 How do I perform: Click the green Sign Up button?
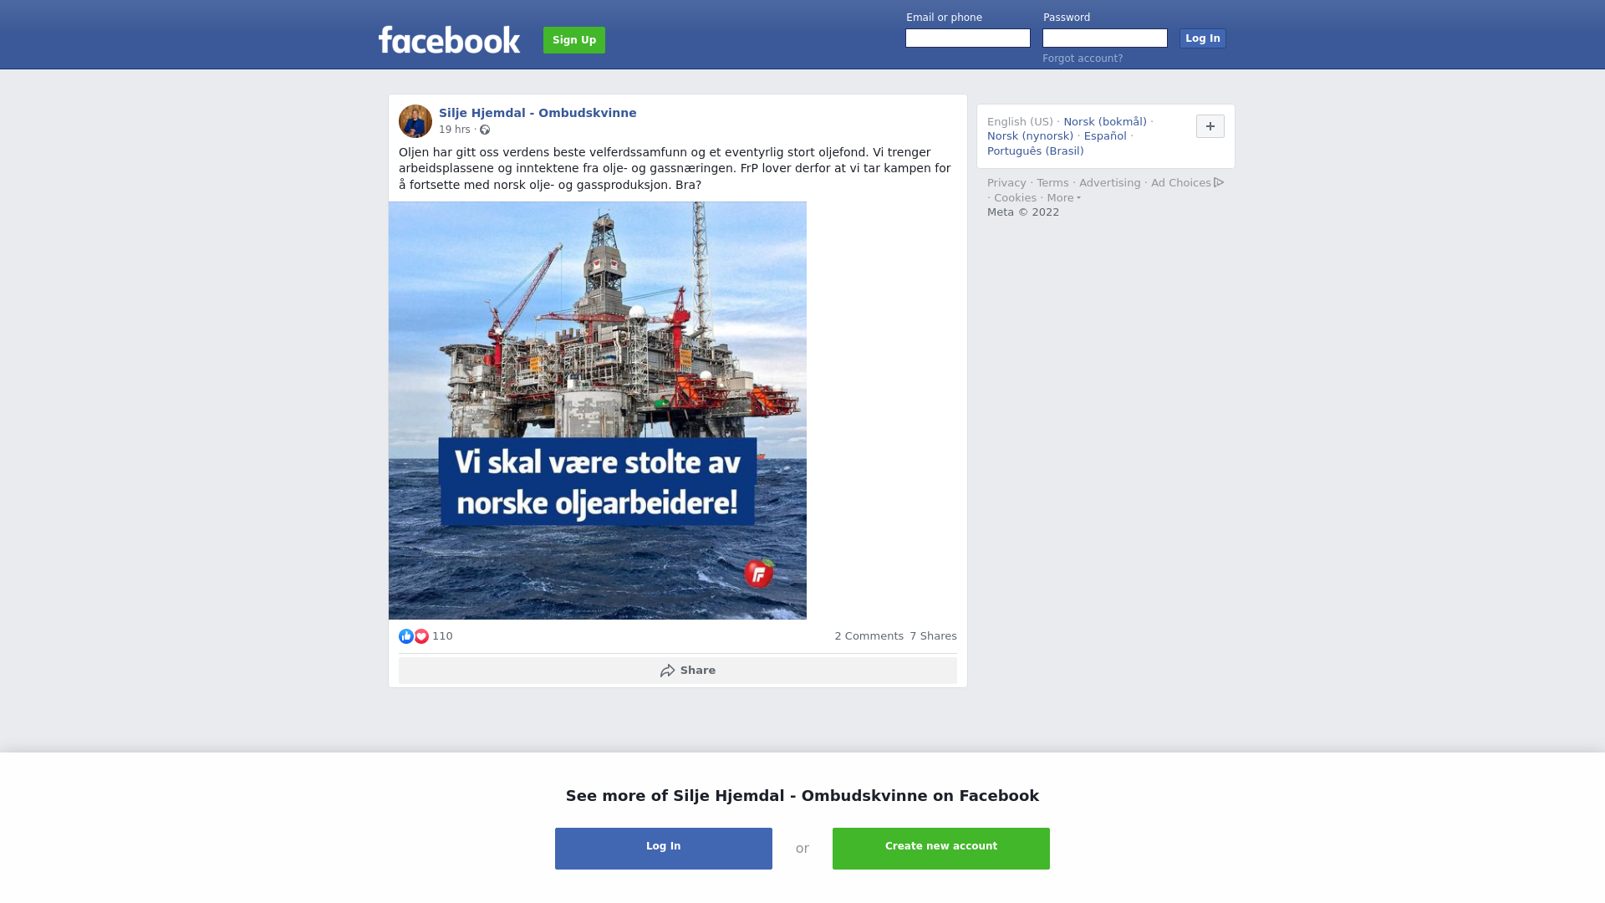pyautogui.click(x=574, y=40)
